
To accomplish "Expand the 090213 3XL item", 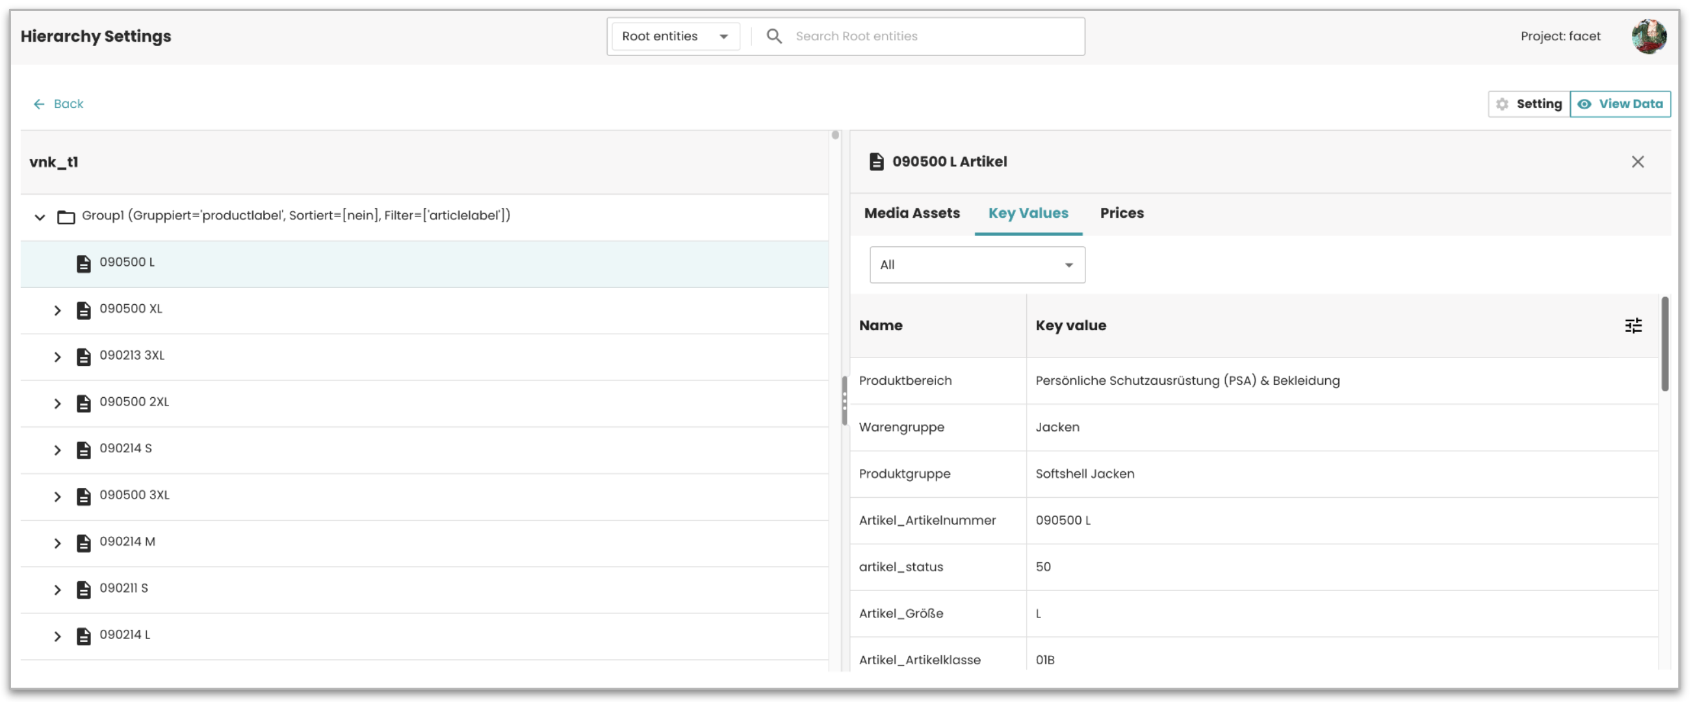I will [x=57, y=357].
